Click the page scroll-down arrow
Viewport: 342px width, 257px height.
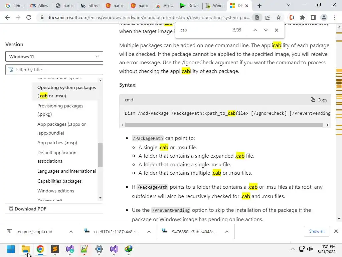tap(339, 219)
